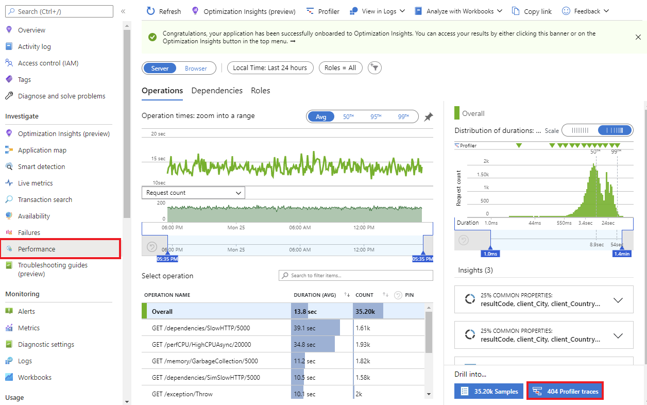Expand the first 25% common properties insight
This screenshot has height=405, width=647.
[x=618, y=299]
